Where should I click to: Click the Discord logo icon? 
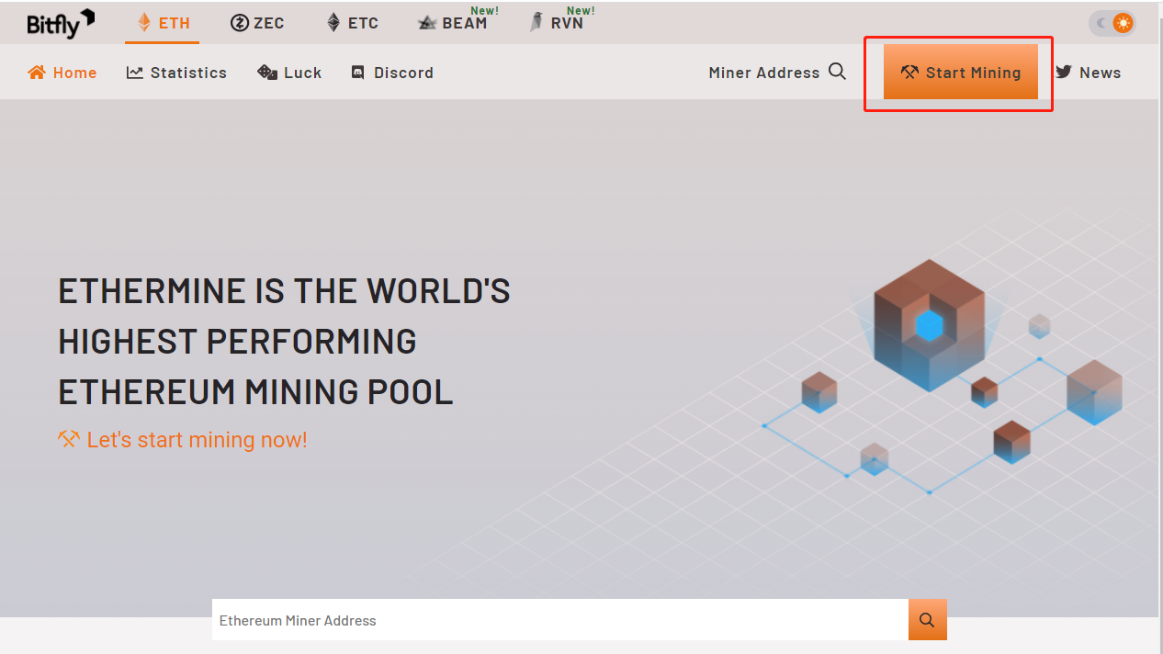point(358,72)
